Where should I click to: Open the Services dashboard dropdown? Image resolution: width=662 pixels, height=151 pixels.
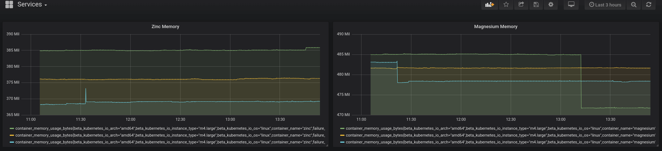coord(33,5)
